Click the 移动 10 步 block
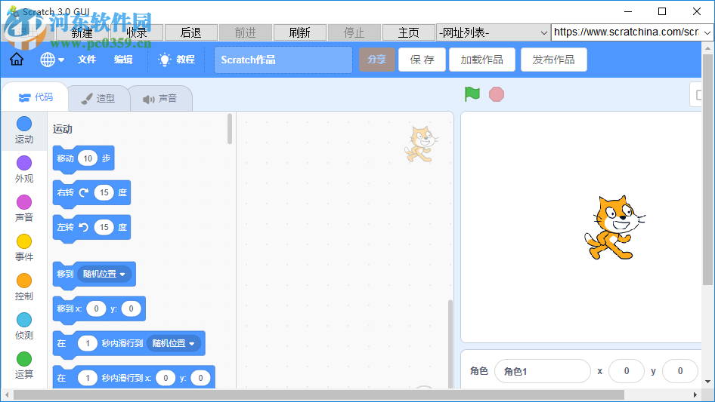Viewport: 715px width, 402px height. tap(83, 159)
